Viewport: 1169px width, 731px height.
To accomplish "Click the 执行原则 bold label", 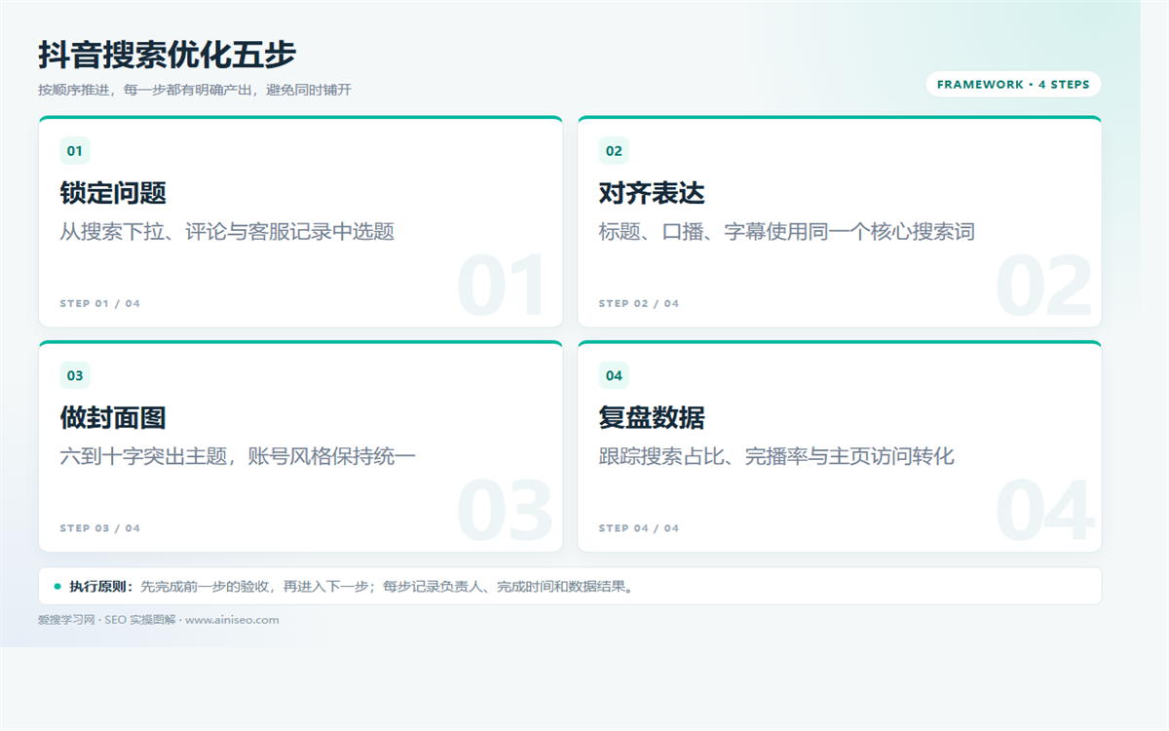I will [101, 587].
